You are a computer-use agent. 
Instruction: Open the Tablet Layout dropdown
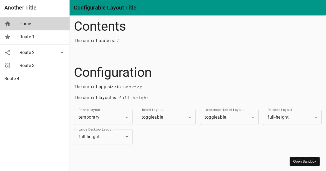click(190, 117)
